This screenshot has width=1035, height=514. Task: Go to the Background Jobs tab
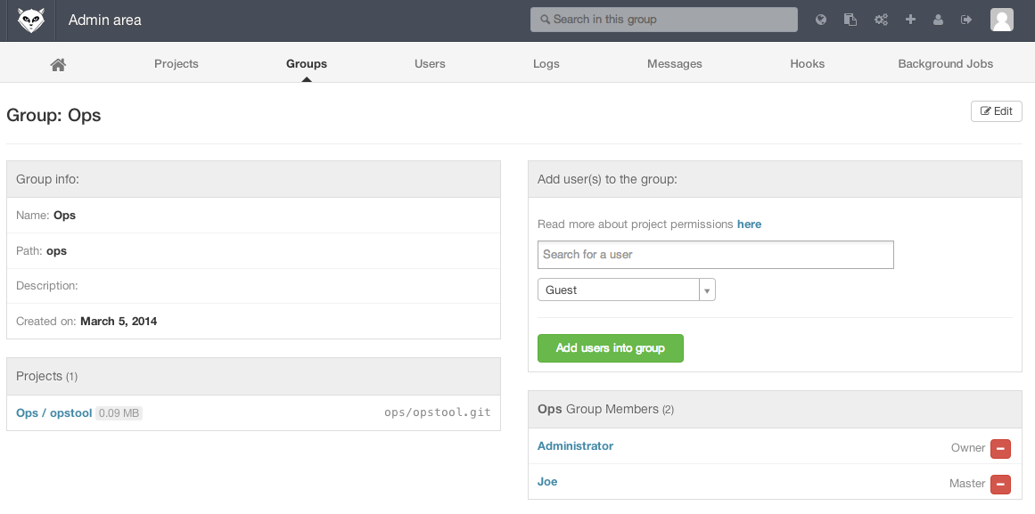[945, 64]
